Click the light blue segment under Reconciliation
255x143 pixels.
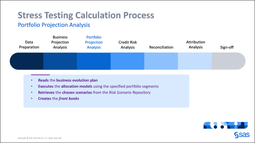(x=161, y=61)
